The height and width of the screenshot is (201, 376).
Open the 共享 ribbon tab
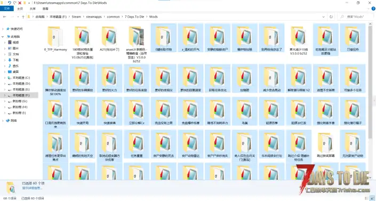coord(33,9)
